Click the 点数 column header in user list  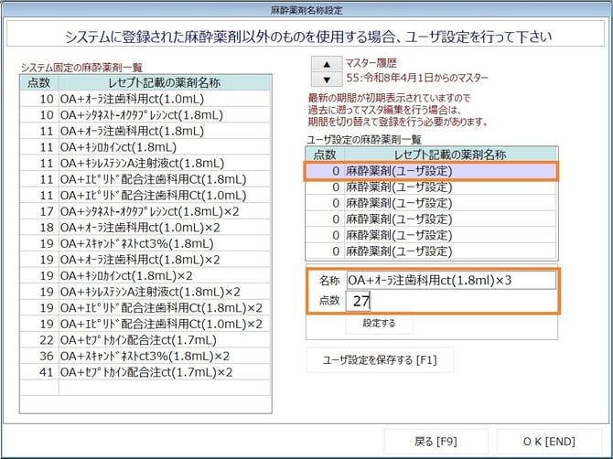(x=325, y=155)
